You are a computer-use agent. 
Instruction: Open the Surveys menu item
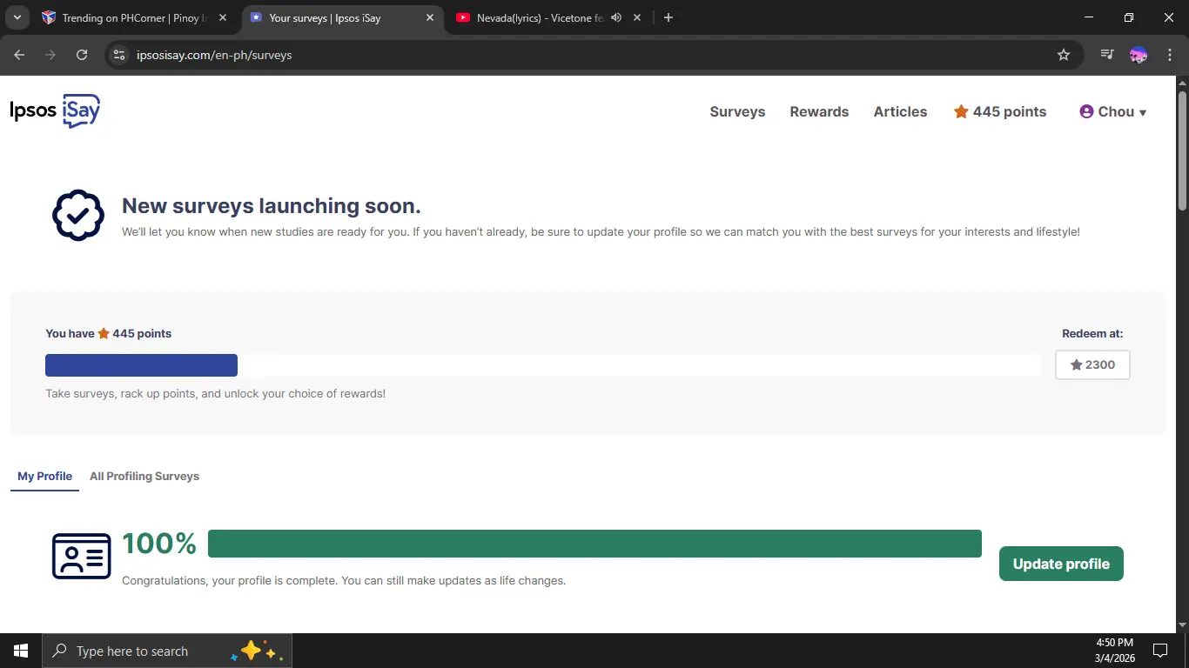coord(737,111)
